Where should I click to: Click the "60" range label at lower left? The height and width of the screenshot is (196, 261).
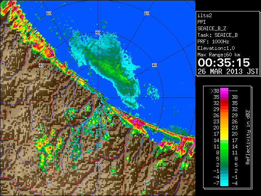(49, 183)
